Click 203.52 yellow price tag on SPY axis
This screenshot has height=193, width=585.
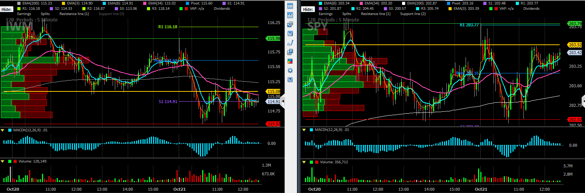[x=575, y=45]
